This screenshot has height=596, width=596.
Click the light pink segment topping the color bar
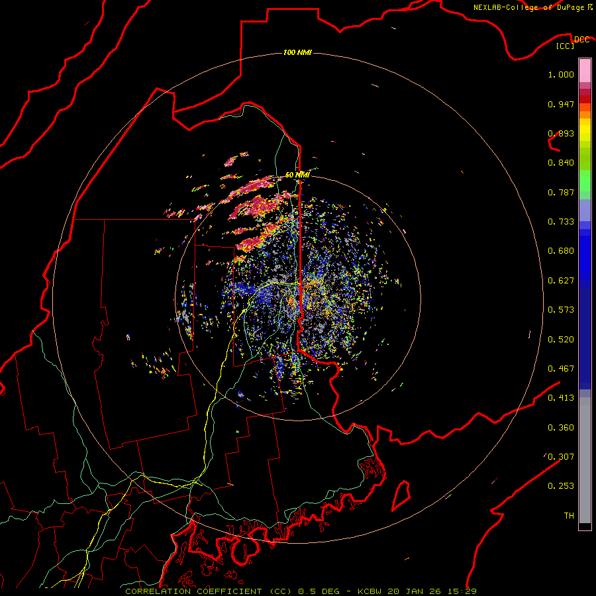click(x=585, y=70)
